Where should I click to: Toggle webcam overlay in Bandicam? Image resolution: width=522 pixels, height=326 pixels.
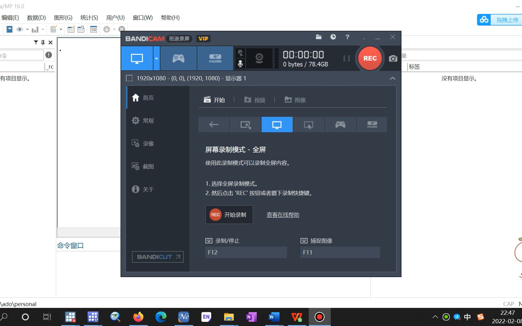(x=259, y=58)
